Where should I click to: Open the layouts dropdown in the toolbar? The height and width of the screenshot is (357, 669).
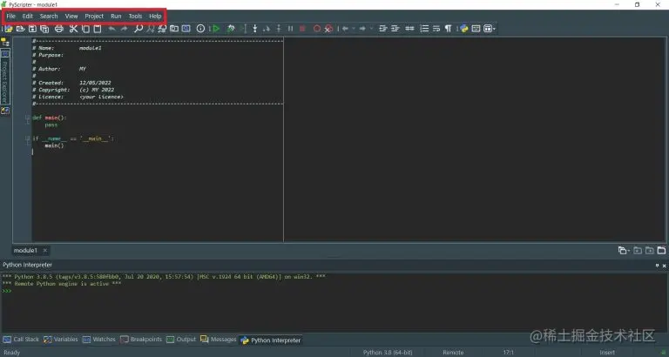click(x=490, y=29)
